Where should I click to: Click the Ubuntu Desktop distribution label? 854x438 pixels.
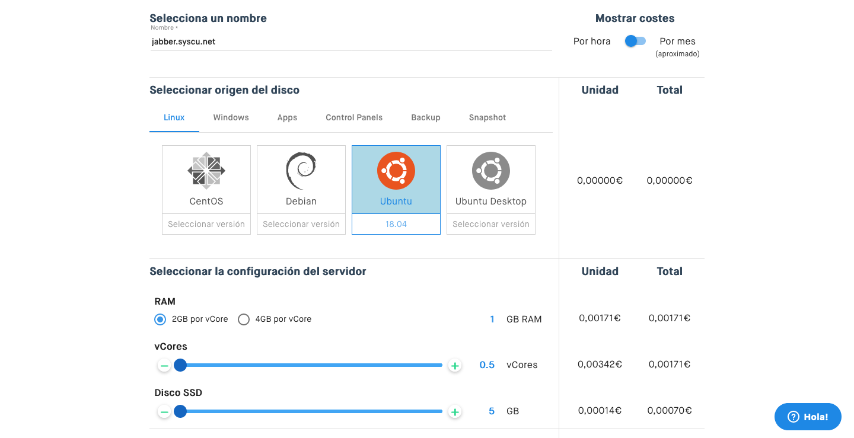491,202
